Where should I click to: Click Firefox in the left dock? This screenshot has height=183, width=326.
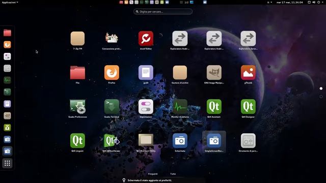click(x=7, y=45)
